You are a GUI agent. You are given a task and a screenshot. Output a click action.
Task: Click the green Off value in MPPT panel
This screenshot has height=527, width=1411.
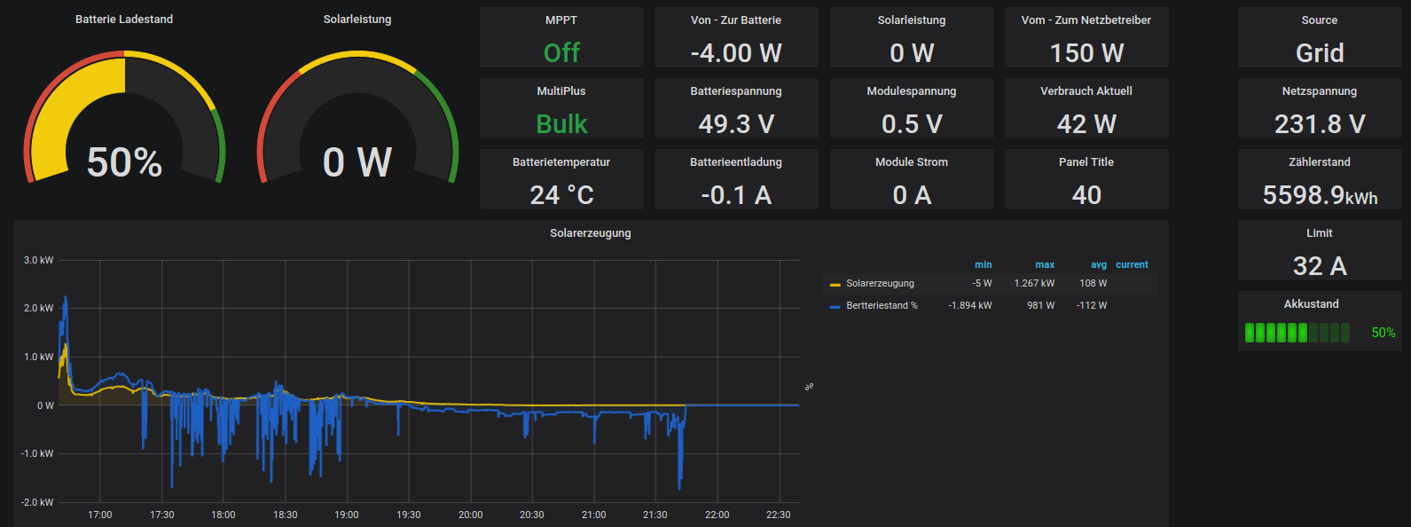coord(561,53)
